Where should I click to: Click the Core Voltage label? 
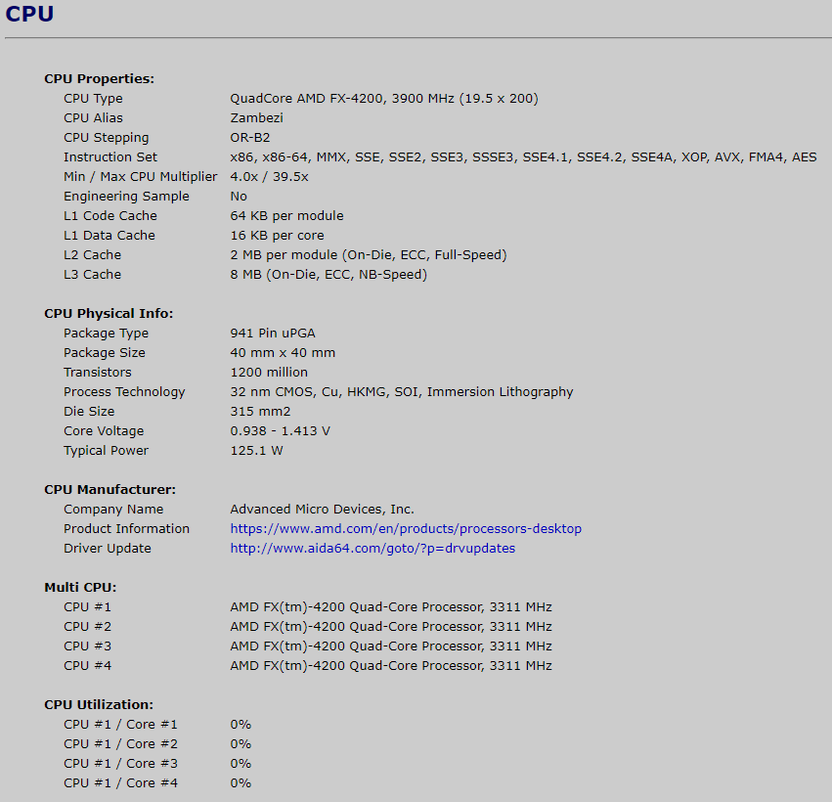104,431
